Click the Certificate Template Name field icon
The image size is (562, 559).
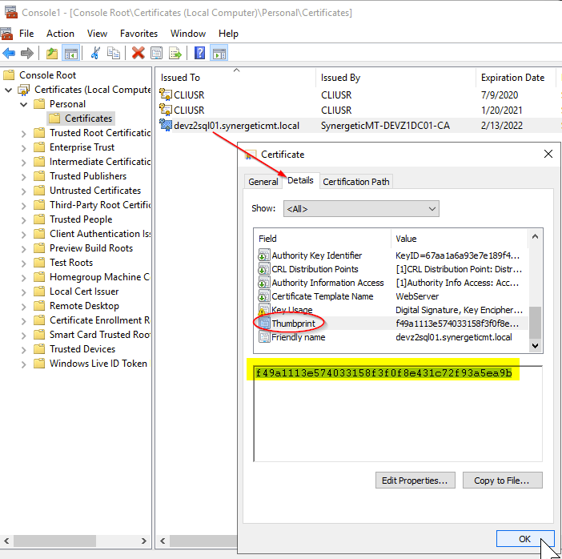(x=264, y=296)
